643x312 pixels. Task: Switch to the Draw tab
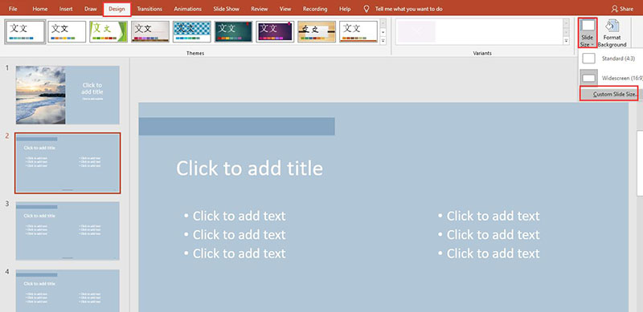(x=90, y=9)
